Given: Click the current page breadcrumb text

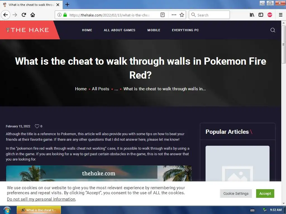Looking at the screenshot, I should click(165, 89).
